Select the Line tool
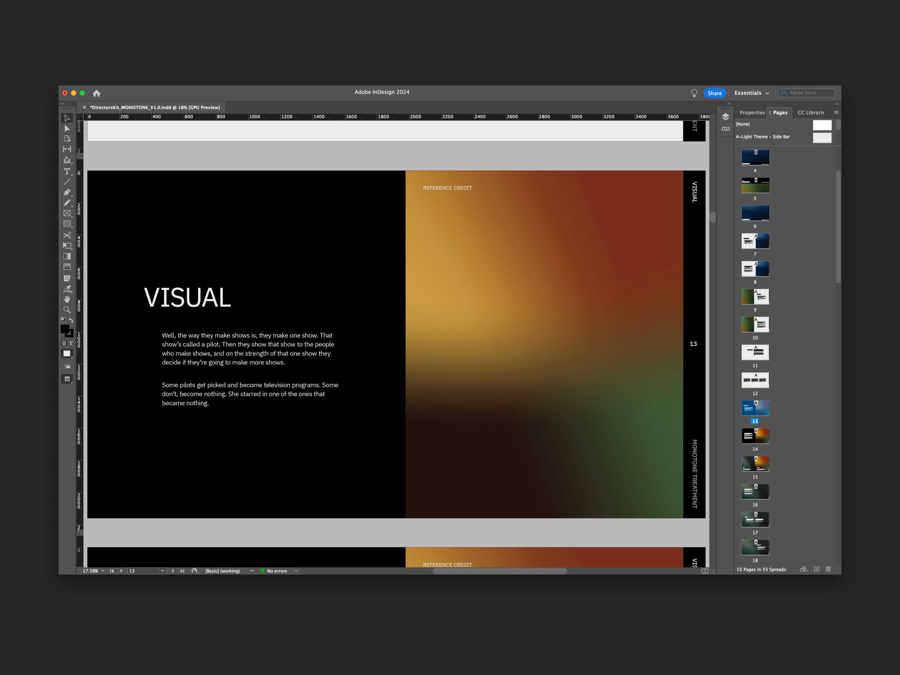The image size is (900, 675). (x=67, y=182)
